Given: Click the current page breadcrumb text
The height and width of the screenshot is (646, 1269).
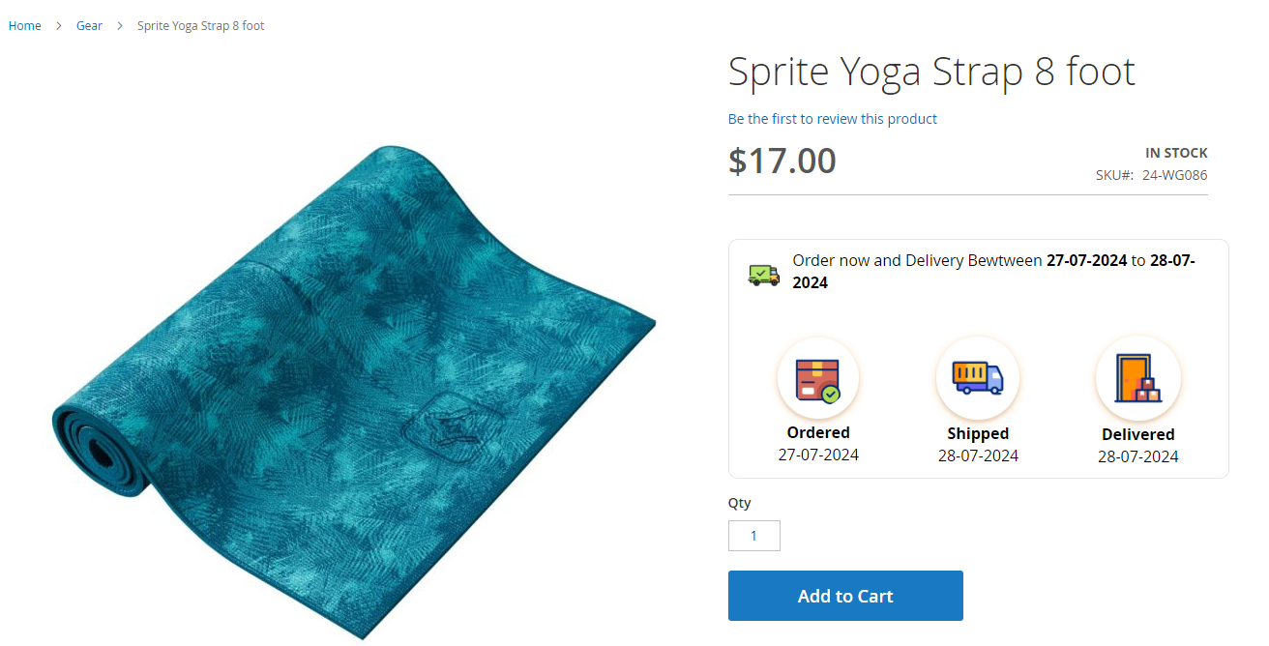Looking at the screenshot, I should click(200, 26).
